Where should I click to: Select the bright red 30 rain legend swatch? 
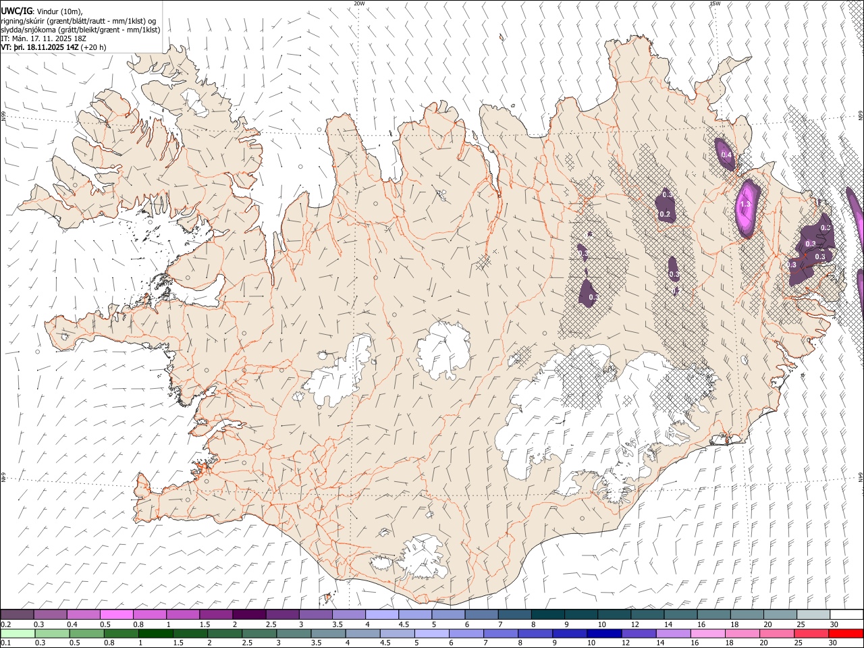point(845,633)
